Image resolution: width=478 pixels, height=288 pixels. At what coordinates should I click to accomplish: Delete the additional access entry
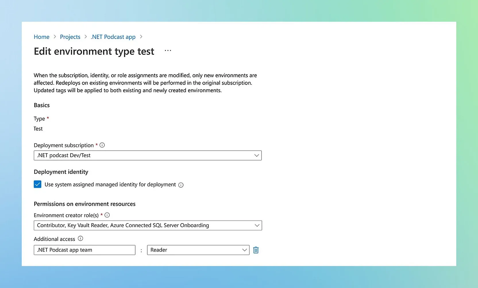coord(256,250)
